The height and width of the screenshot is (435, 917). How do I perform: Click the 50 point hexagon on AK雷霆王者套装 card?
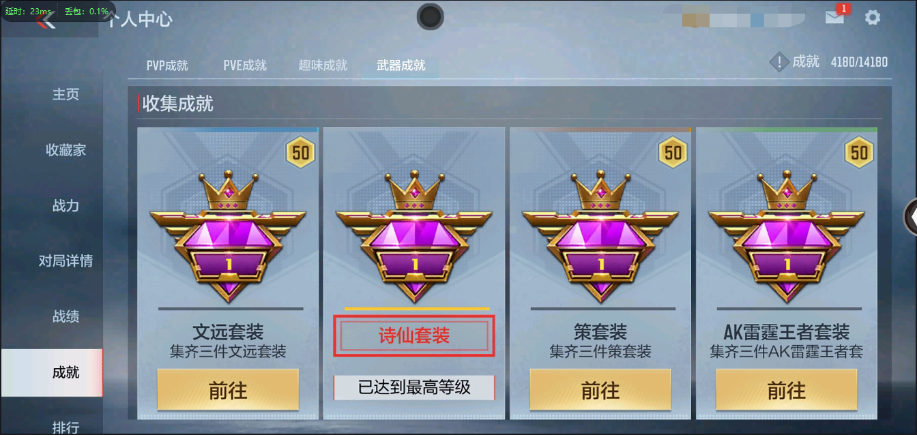(x=859, y=153)
